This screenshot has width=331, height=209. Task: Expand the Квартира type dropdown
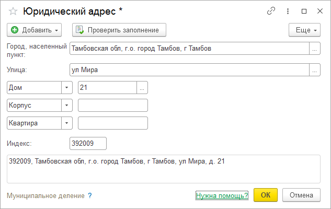coord(67,123)
